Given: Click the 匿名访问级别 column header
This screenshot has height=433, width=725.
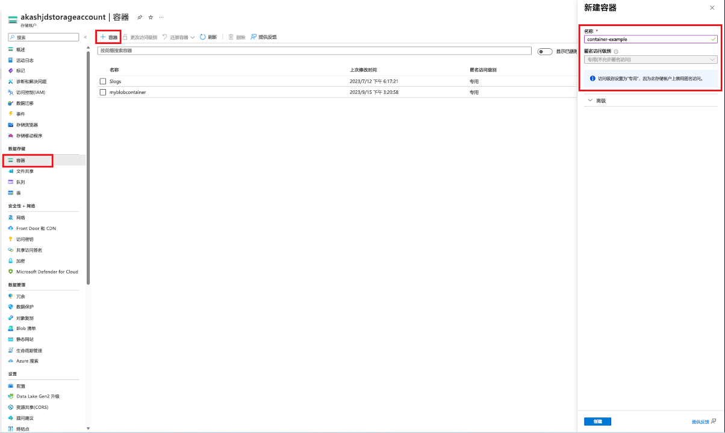Looking at the screenshot, I should (484, 70).
